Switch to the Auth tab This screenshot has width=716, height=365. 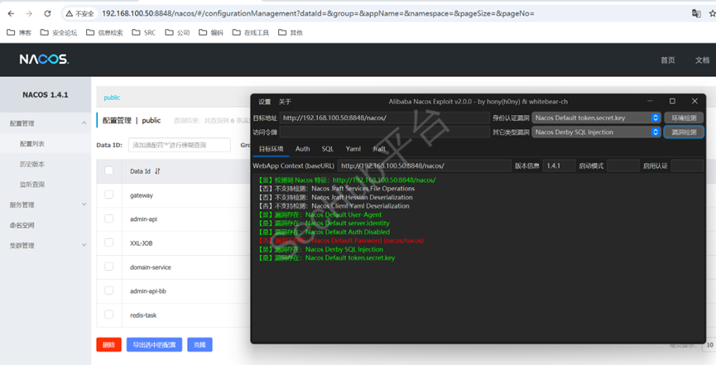point(302,149)
